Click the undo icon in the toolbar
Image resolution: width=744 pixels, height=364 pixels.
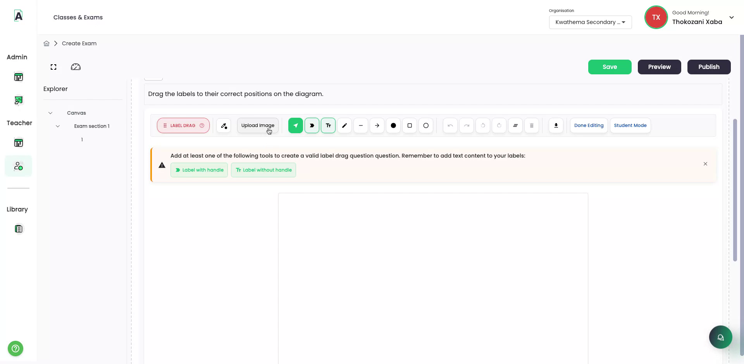point(450,125)
